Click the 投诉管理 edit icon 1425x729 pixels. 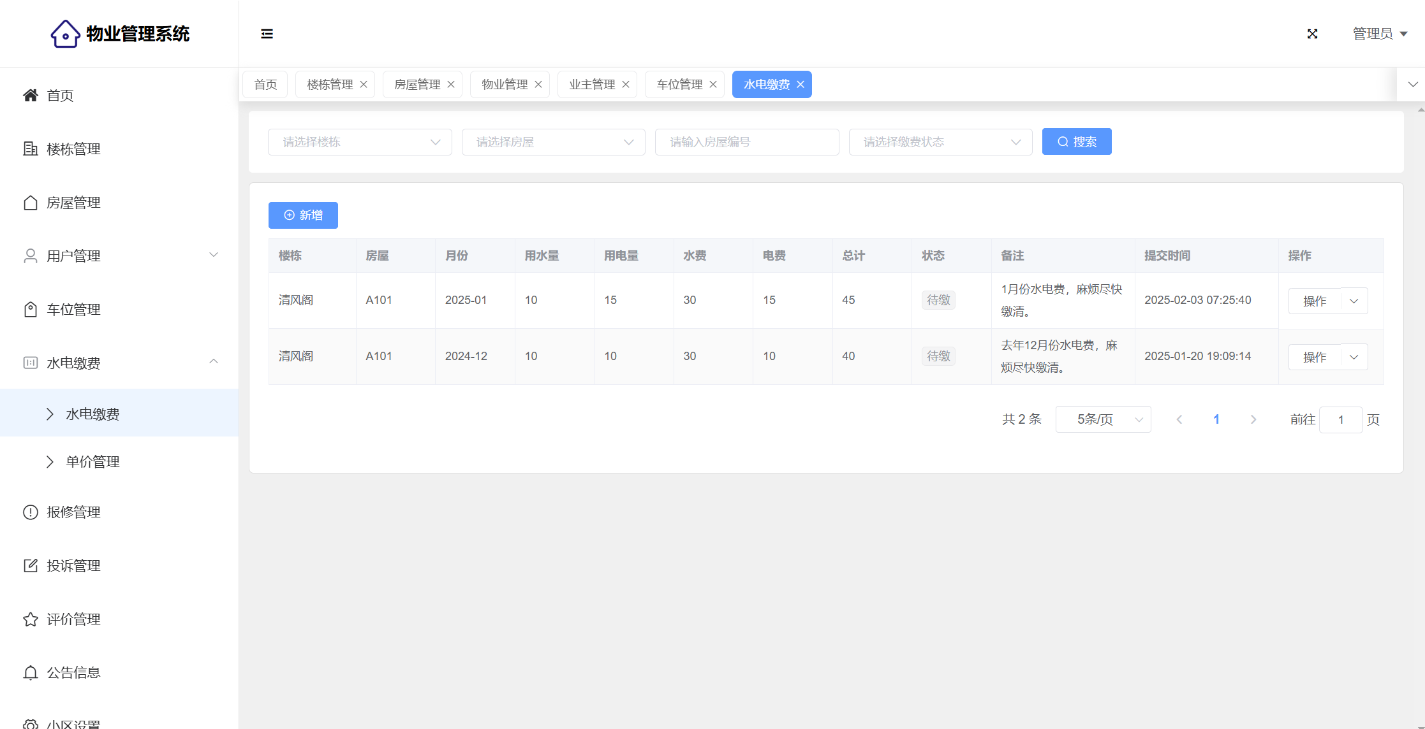(30, 566)
